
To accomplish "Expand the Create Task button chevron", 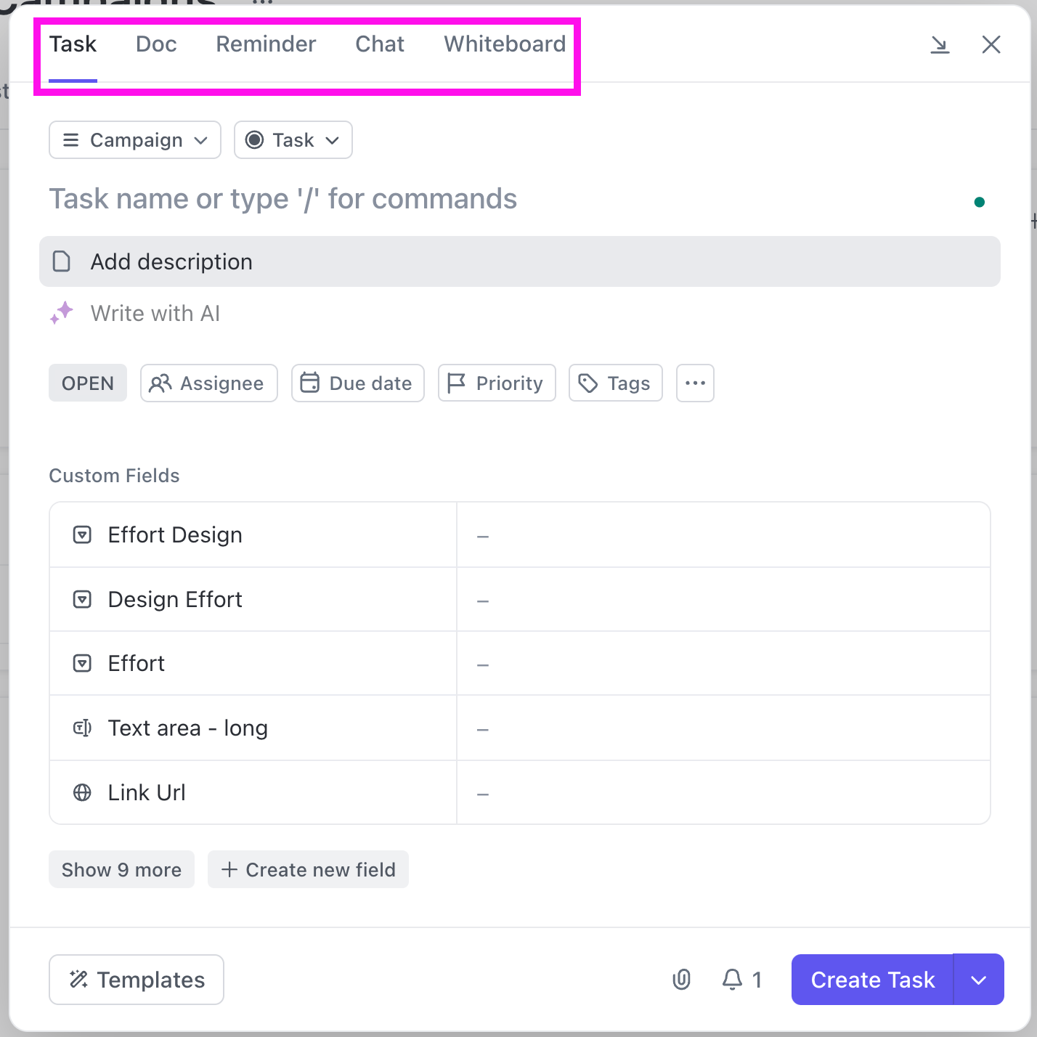I will [x=978, y=980].
